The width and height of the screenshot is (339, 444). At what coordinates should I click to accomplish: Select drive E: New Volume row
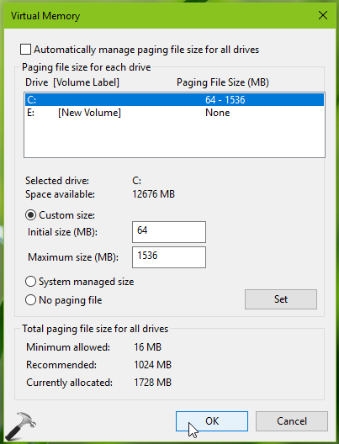click(174, 113)
